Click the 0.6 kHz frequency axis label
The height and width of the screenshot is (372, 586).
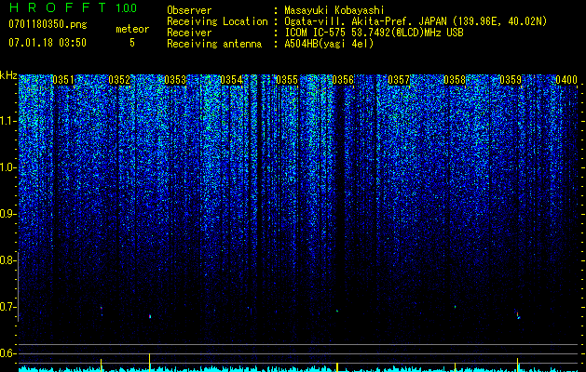coord(7,353)
